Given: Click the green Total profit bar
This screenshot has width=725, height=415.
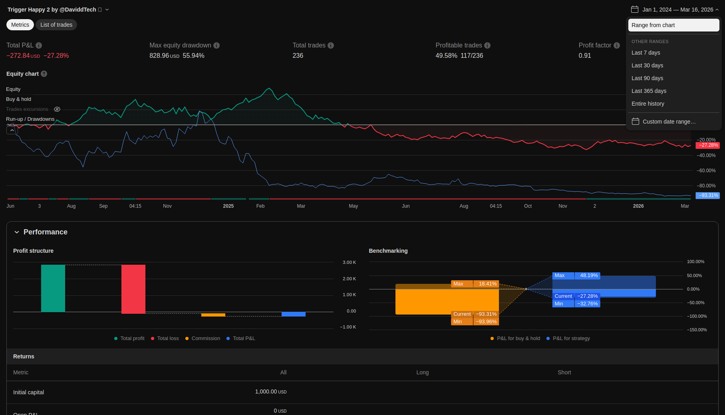Looking at the screenshot, I should (53, 288).
